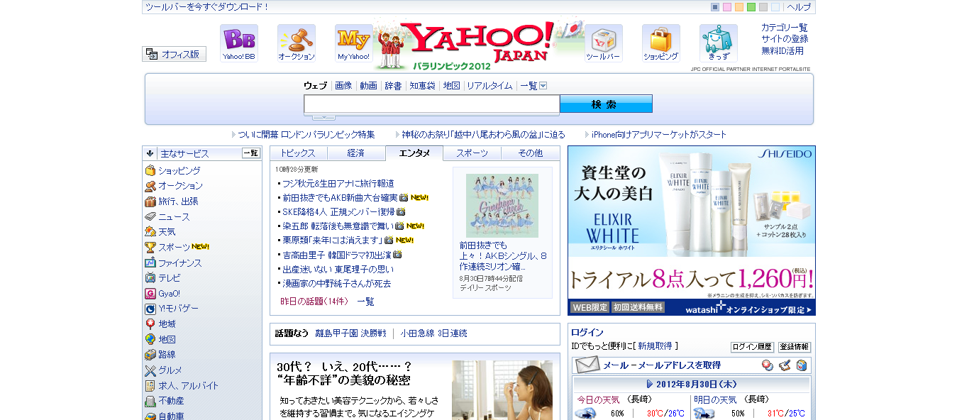This screenshot has width=957, height=420.
Task: Open the 昨日の話題(14件) link
Action: (x=314, y=302)
